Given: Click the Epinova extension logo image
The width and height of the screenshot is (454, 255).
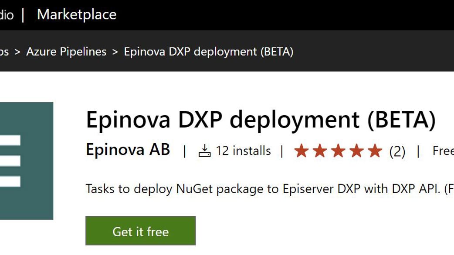Looking at the screenshot, I should coord(26,161).
